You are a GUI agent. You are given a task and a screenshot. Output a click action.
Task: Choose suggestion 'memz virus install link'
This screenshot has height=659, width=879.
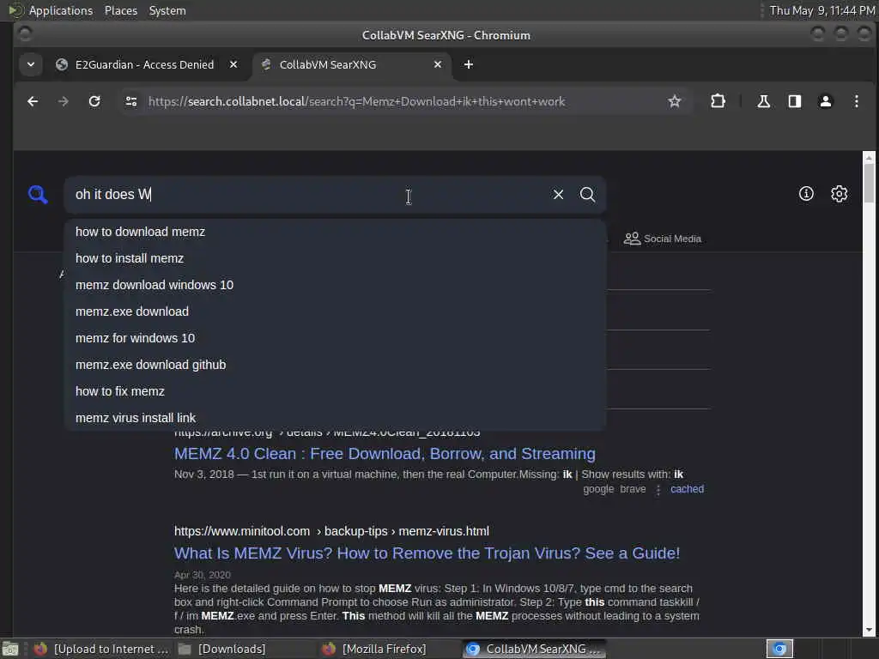[x=336, y=418]
